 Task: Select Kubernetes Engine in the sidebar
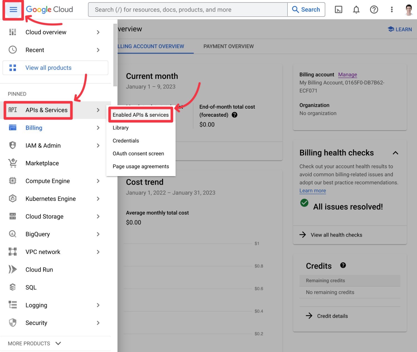coord(50,199)
